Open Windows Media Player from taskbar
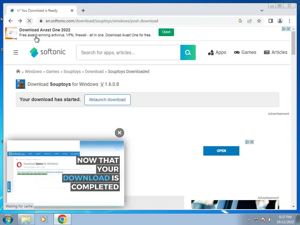 (44, 219)
